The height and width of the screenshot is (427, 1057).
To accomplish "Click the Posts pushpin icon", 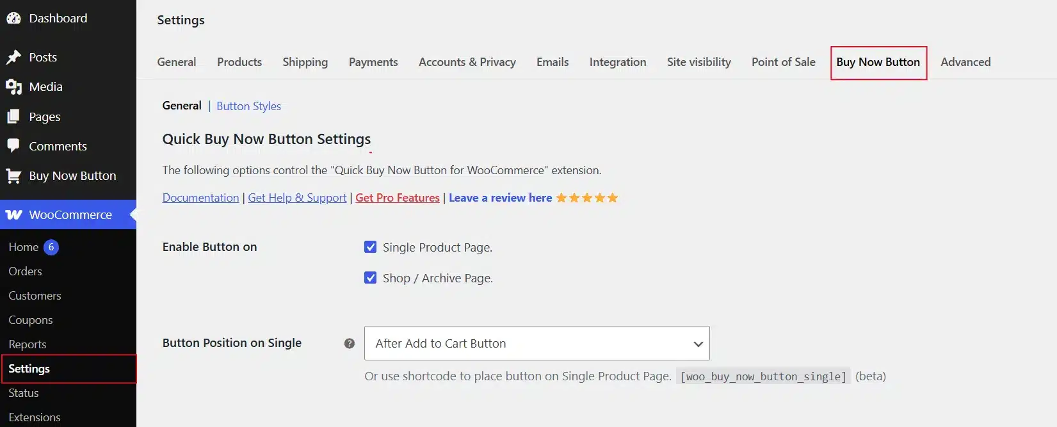I will (13, 58).
